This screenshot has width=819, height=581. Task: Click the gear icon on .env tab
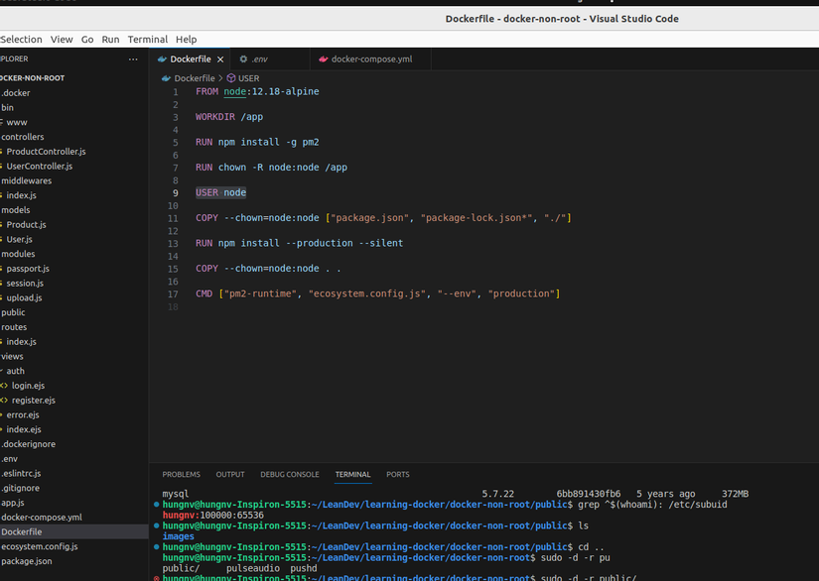click(x=243, y=59)
